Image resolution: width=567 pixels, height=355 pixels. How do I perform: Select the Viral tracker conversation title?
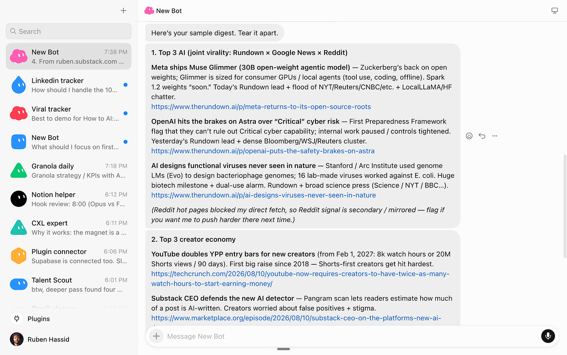click(x=51, y=109)
